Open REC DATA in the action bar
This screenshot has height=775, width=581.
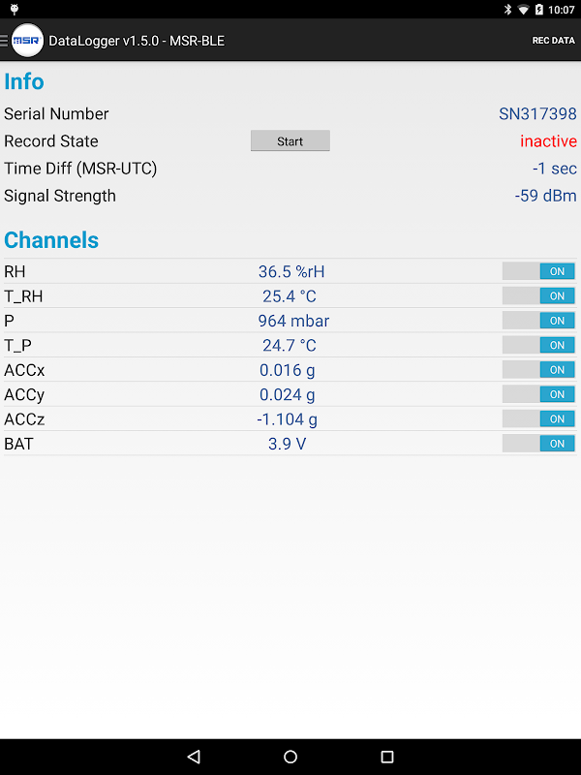click(x=553, y=41)
